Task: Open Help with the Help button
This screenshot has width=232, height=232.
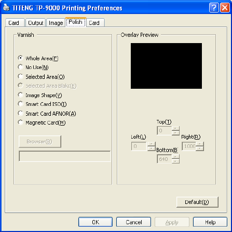Action: pyautogui.click(x=210, y=222)
